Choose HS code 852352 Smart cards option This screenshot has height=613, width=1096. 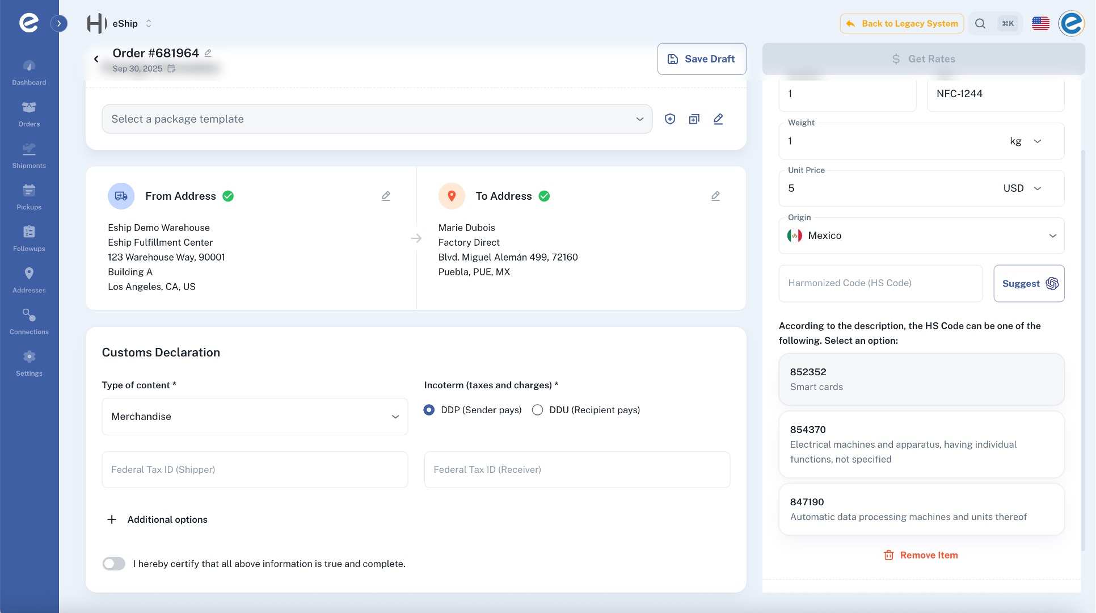tap(921, 379)
